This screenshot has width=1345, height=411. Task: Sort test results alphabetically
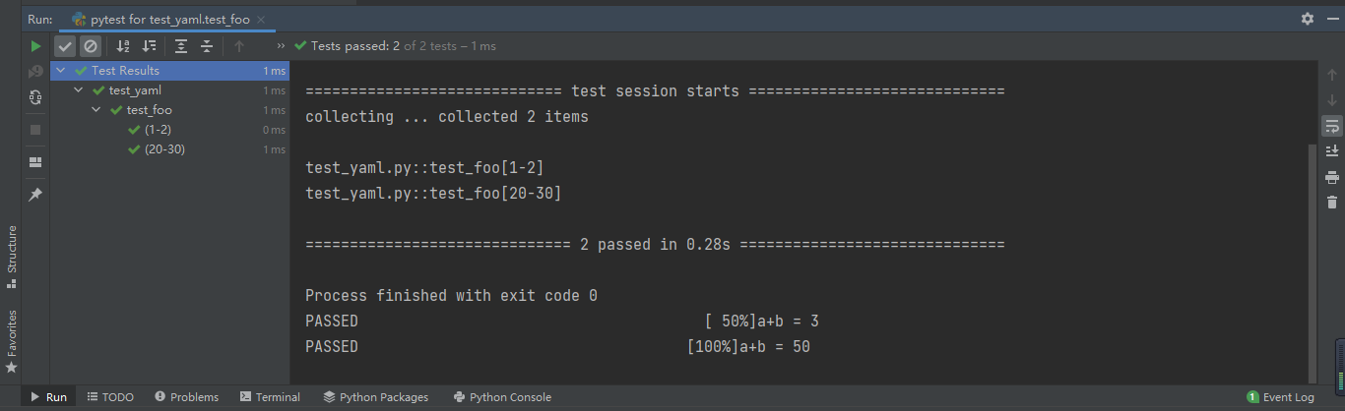coord(123,46)
